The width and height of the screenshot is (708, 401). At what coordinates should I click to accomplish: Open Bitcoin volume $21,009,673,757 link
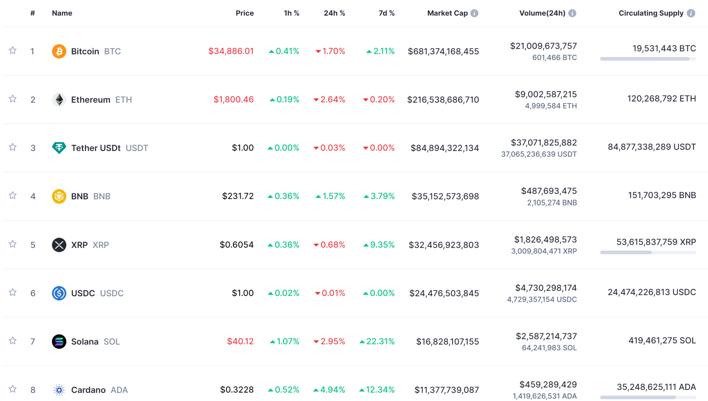click(x=543, y=46)
